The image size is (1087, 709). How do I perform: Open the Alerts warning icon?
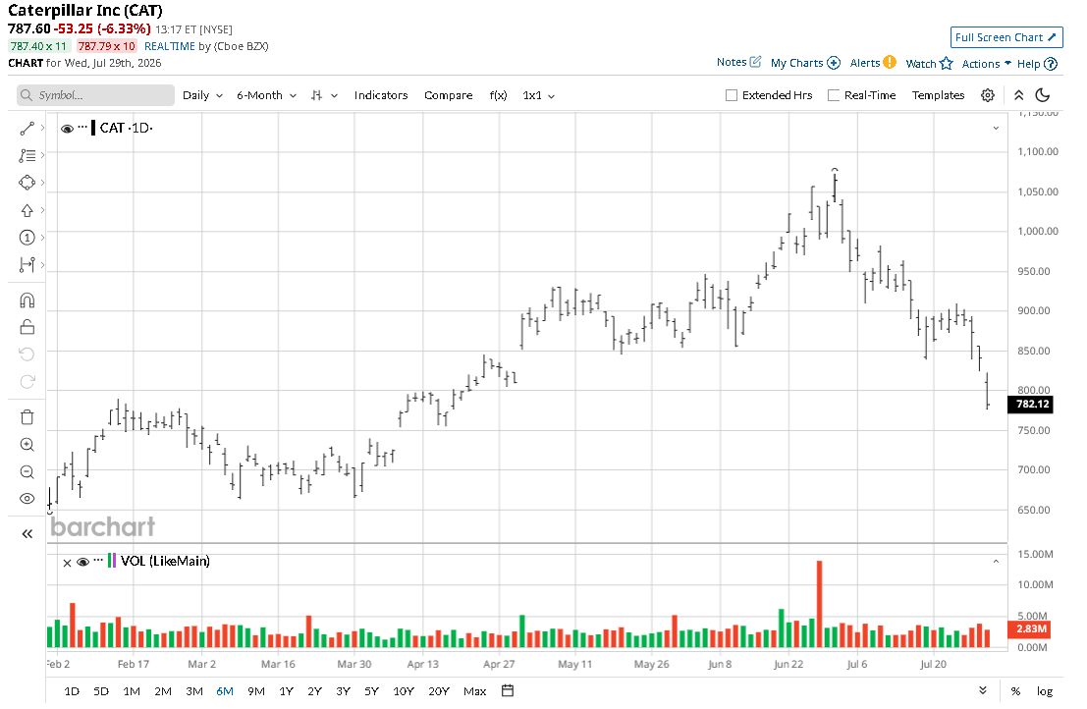[890, 62]
